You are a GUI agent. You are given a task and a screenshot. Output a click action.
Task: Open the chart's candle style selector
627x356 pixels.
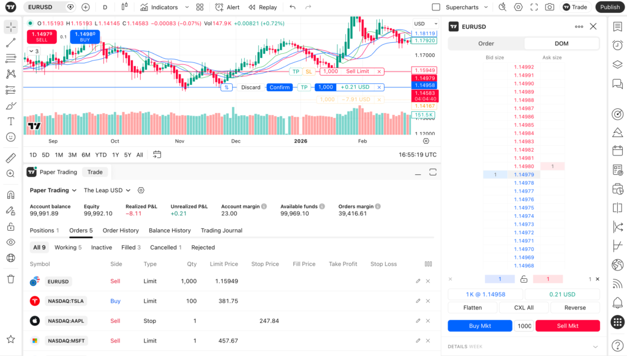124,7
